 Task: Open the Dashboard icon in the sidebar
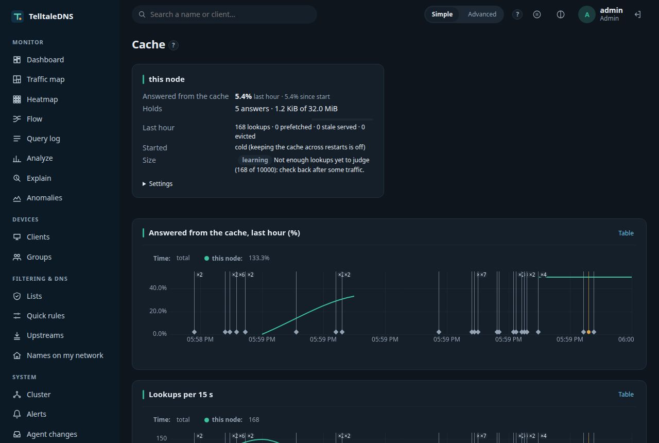tap(17, 60)
